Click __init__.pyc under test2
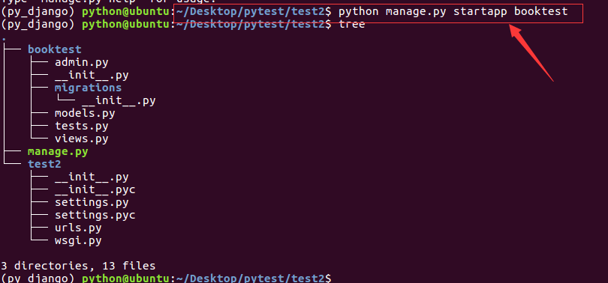This screenshot has height=283, width=608. click(95, 190)
